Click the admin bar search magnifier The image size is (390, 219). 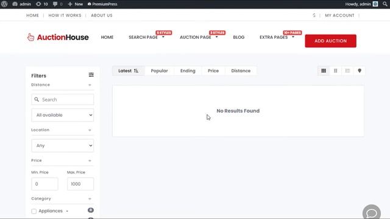pos(385,4)
